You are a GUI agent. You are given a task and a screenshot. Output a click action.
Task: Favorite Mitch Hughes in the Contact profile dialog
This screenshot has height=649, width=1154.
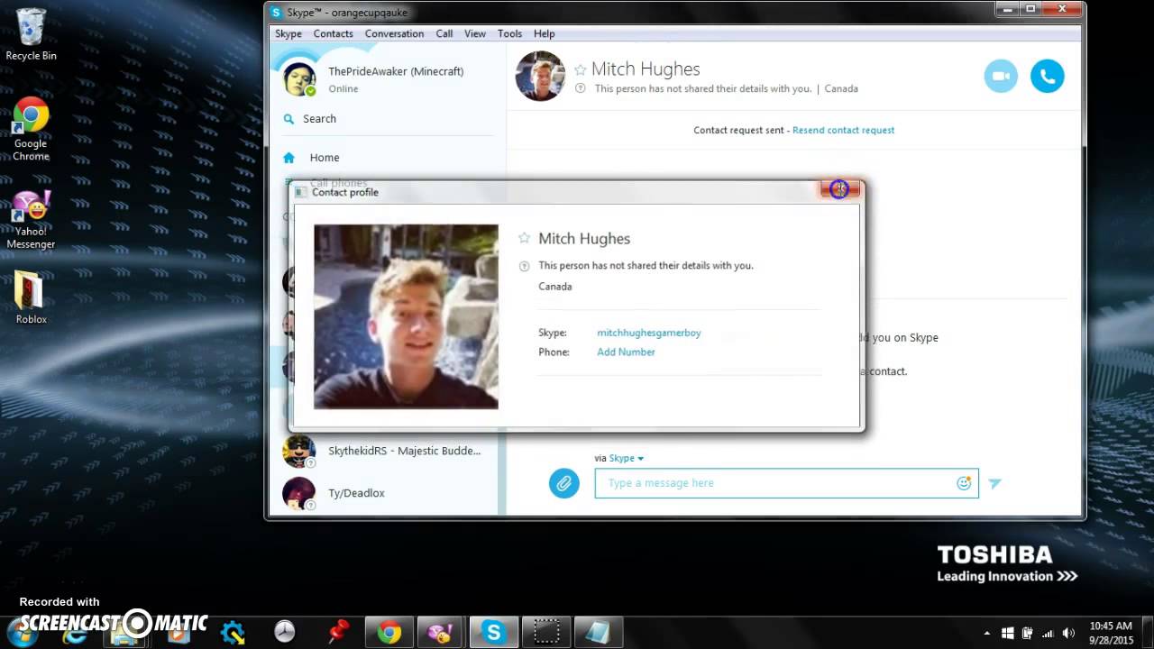coord(524,238)
